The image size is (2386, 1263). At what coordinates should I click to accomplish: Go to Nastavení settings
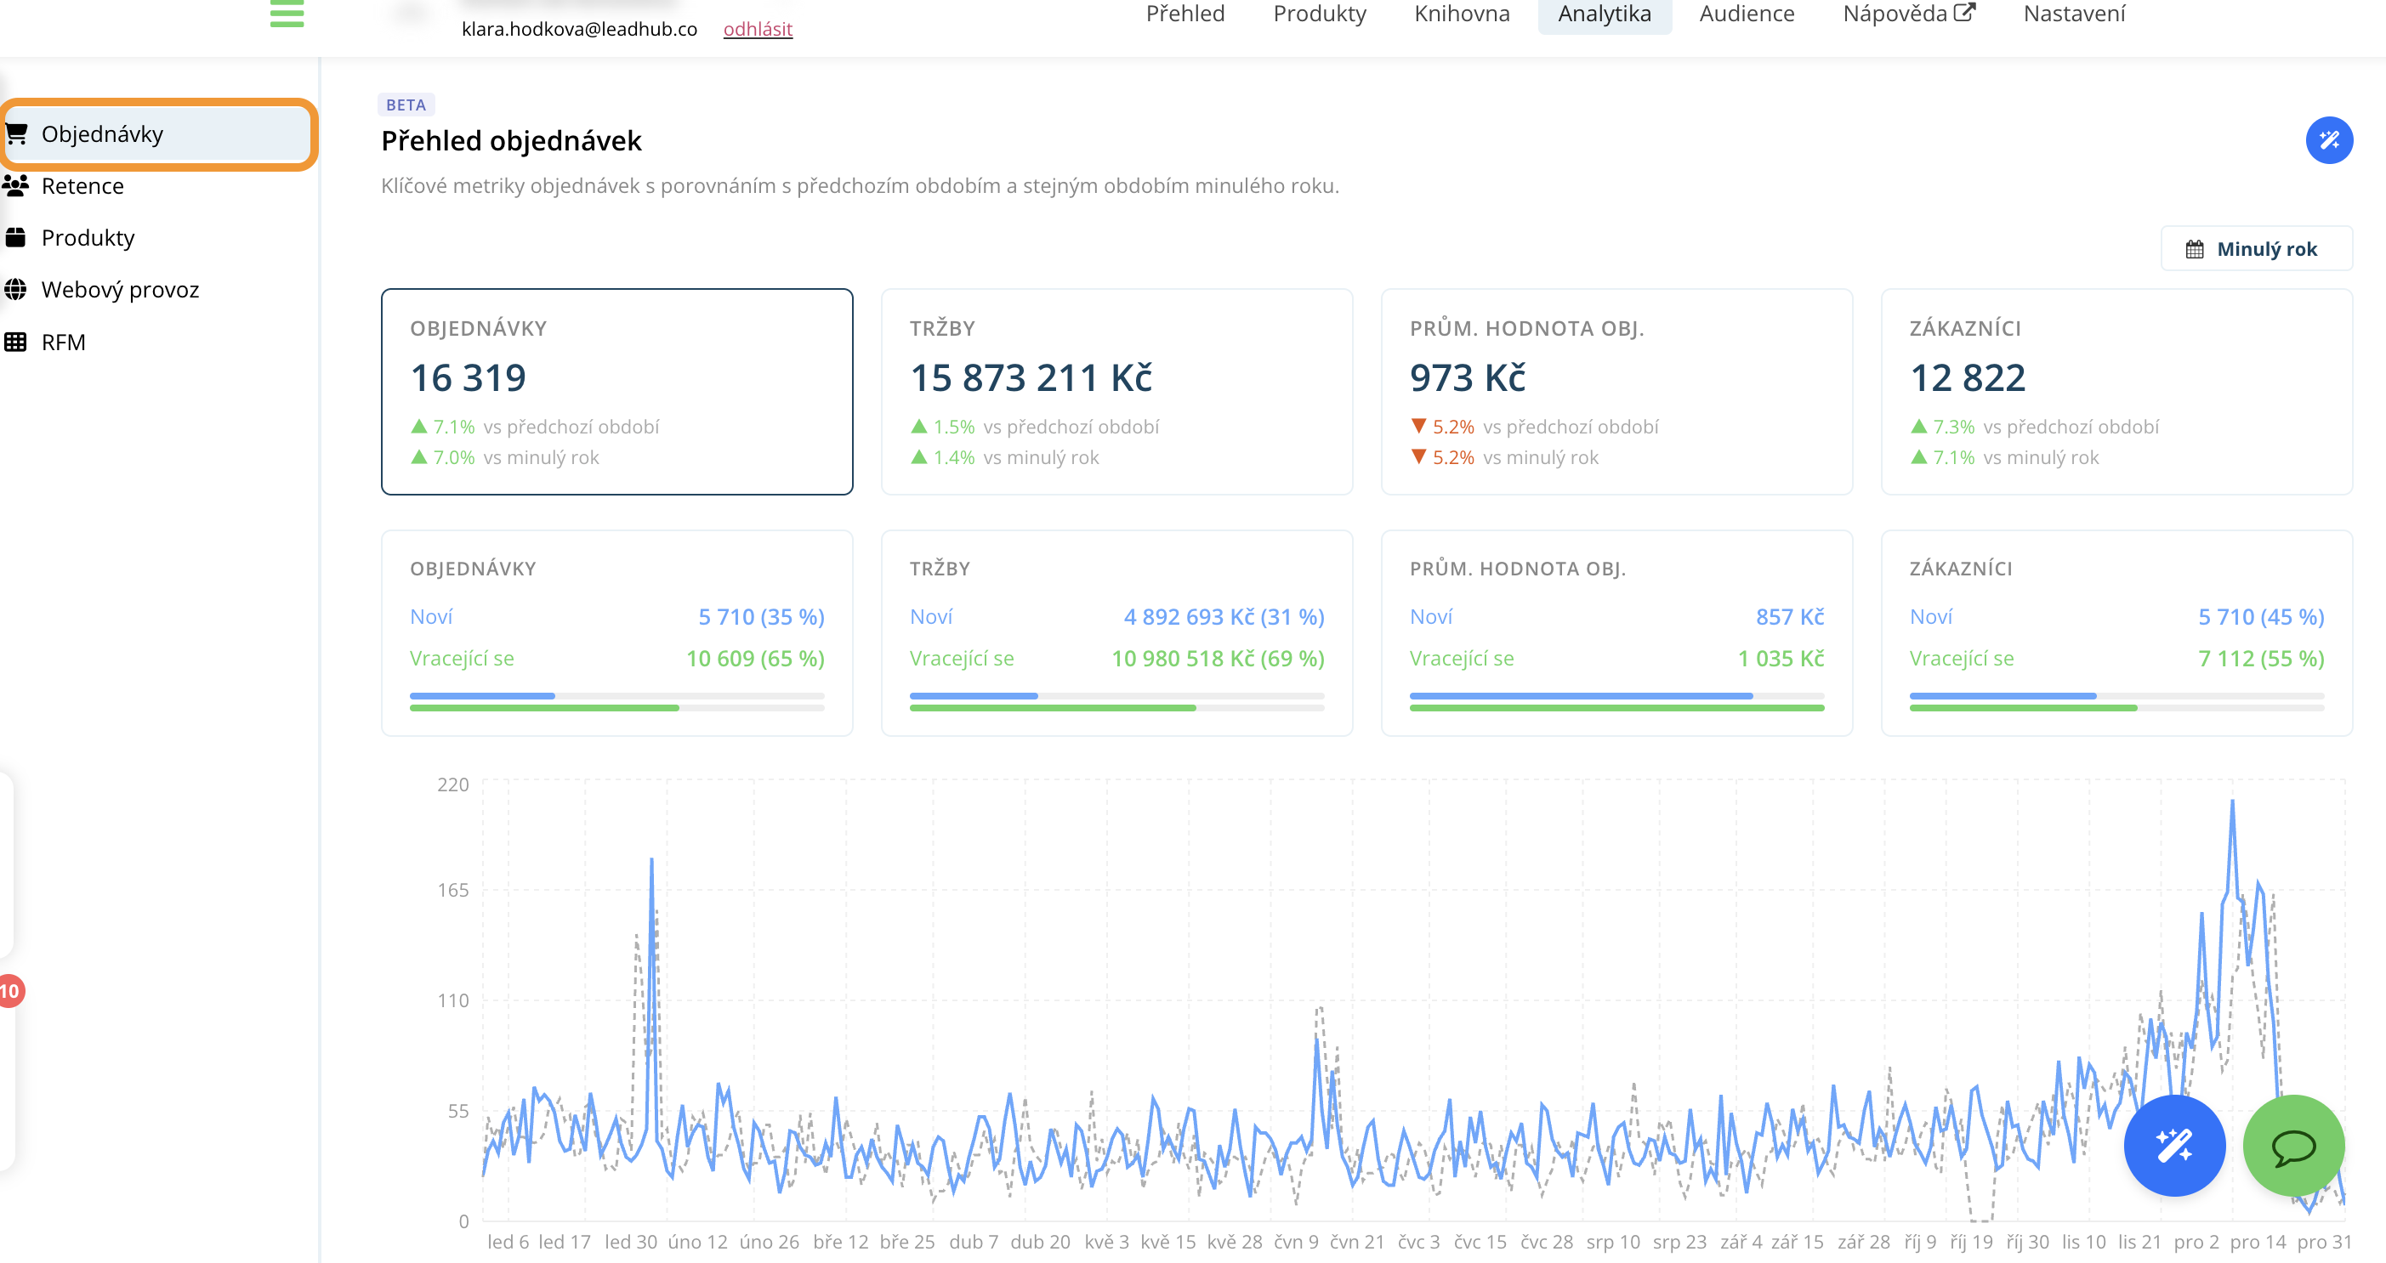(x=2073, y=14)
